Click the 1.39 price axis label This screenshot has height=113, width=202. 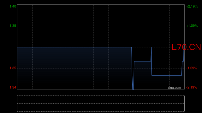click(x=13, y=26)
